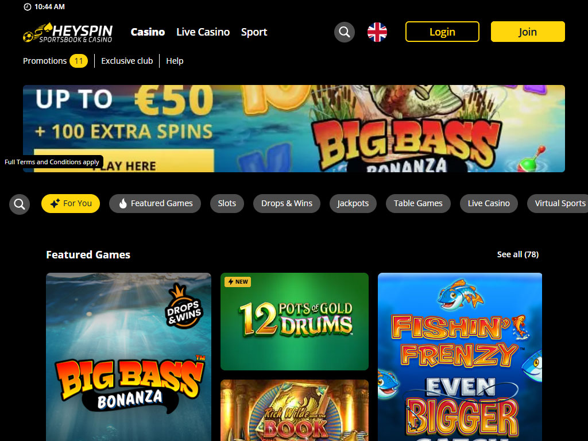Click the yellow Join button

coord(528,32)
